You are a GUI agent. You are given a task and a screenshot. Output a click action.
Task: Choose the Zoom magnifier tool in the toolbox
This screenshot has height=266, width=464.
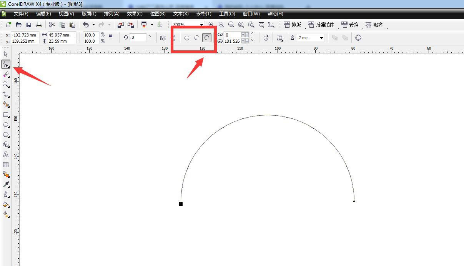tap(6, 84)
